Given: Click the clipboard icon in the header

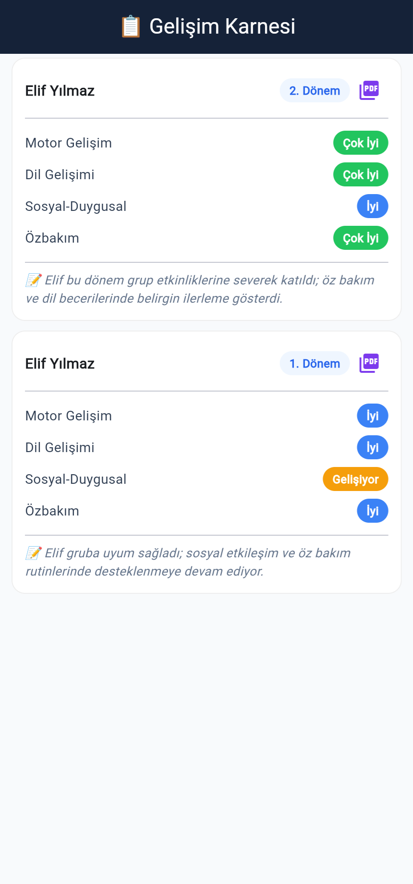Looking at the screenshot, I should (131, 26).
